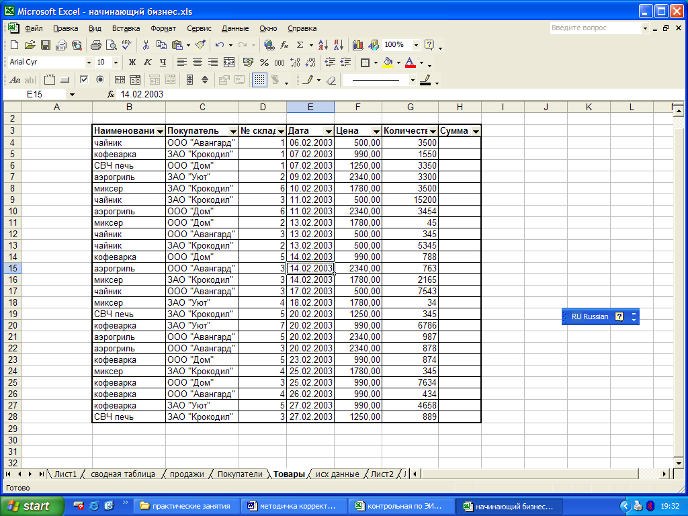Toggle bold (Ж) formatting
The height and width of the screenshot is (516, 688).
(132, 62)
